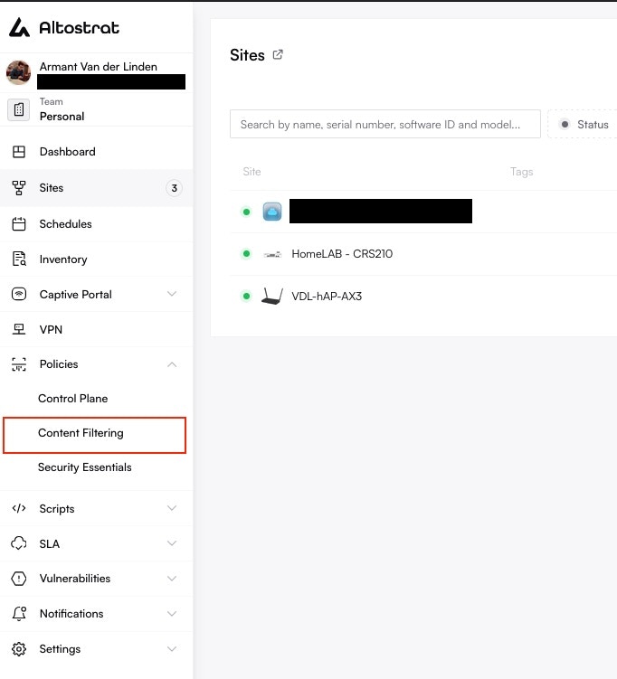This screenshot has height=679, width=617.
Task: Click the green status dot for VDL-hAP-AX3
Action: (247, 297)
